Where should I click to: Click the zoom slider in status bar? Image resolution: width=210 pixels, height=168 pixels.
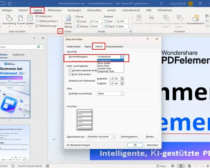203,166
